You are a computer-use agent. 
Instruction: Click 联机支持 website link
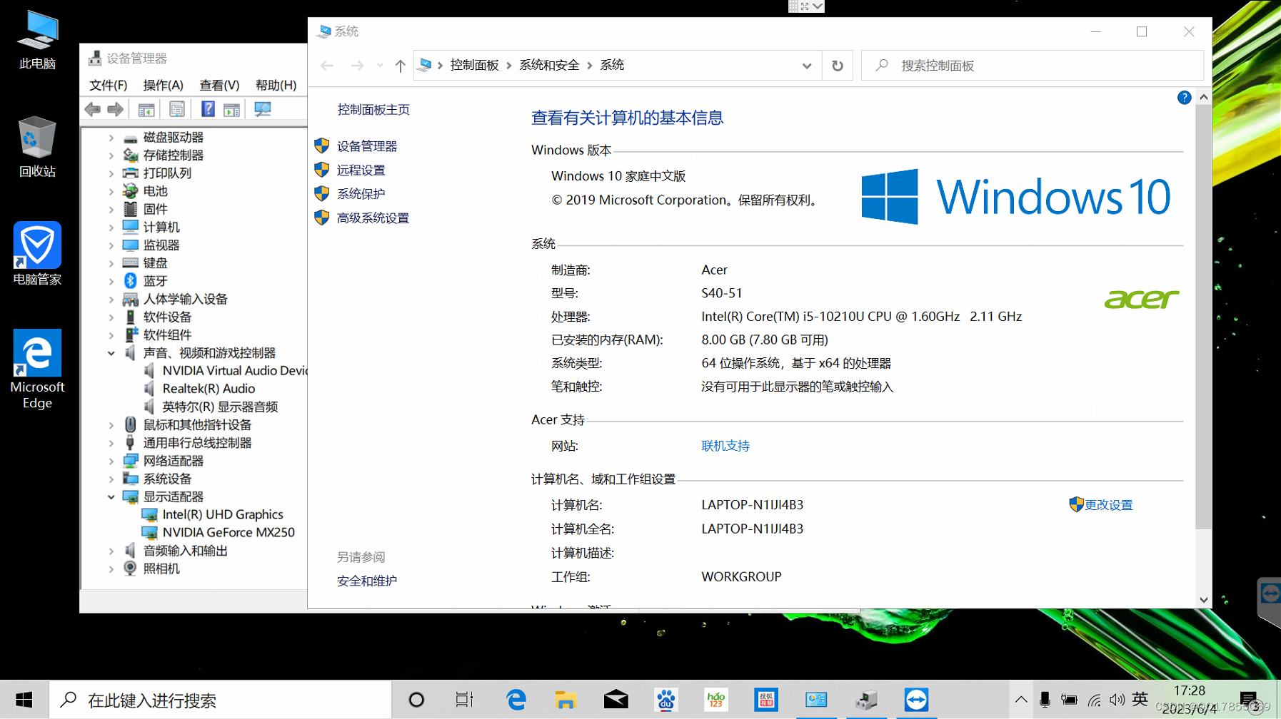tap(725, 446)
